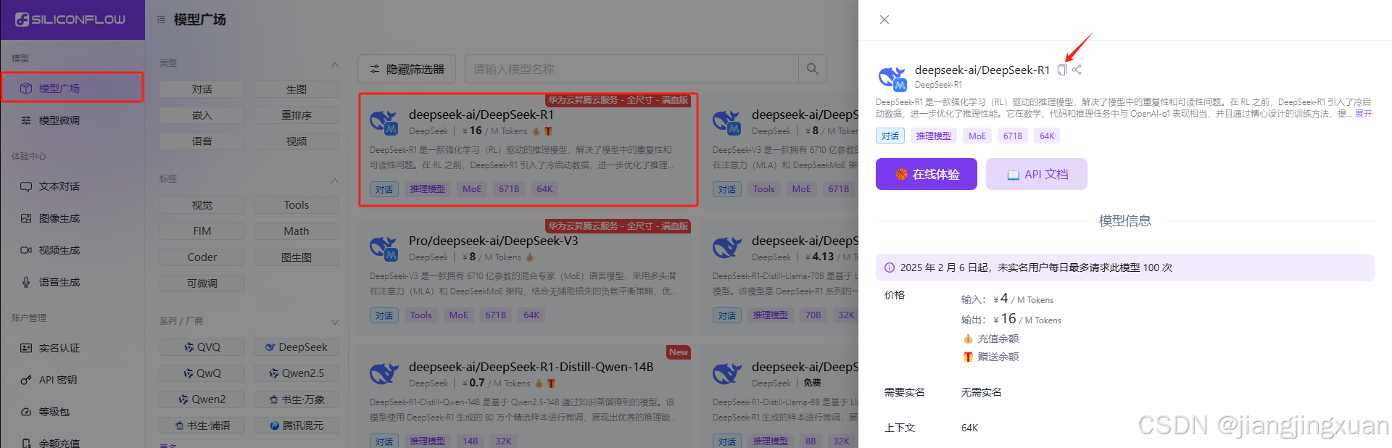This screenshot has width=1392, height=448.
Task: Click Tools tag on Pro/DeepSeek-V3 card
Action: tap(420, 315)
